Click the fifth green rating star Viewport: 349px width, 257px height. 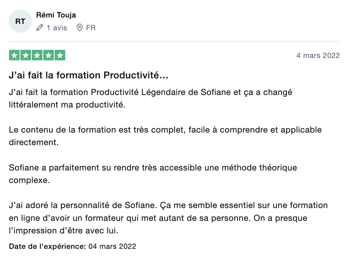point(60,55)
